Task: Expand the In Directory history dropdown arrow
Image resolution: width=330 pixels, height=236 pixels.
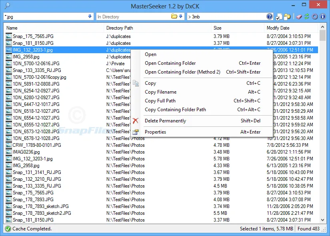Action: point(181,16)
